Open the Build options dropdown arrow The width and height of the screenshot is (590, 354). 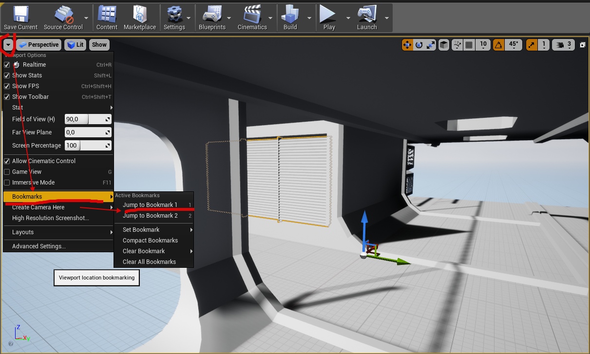point(309,18)
